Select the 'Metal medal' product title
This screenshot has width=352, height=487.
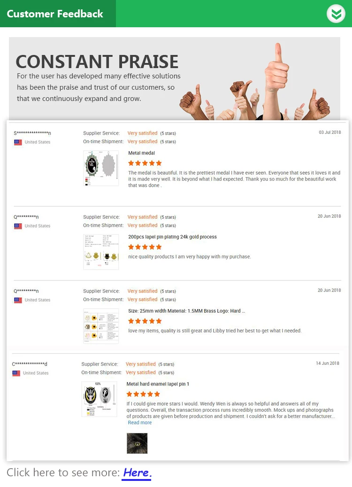(x=142, y=153)
